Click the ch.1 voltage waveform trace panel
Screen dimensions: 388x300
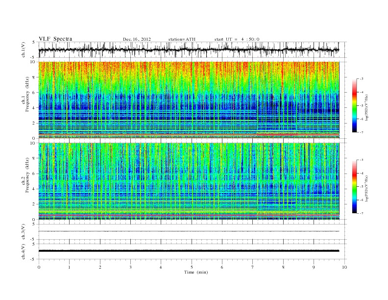193,50
